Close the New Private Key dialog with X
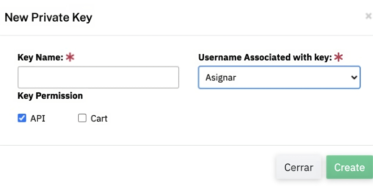This screenshot has height=189, width=373. (x=369, y=16)
